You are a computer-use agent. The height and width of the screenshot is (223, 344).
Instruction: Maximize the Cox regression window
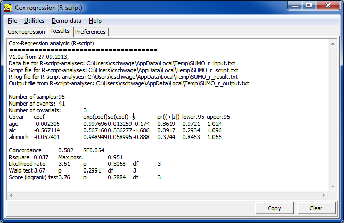[309, 6]
